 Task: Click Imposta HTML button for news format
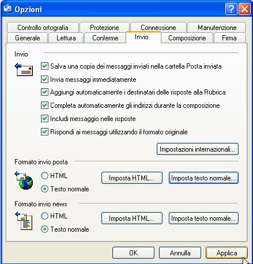point(132,218)
